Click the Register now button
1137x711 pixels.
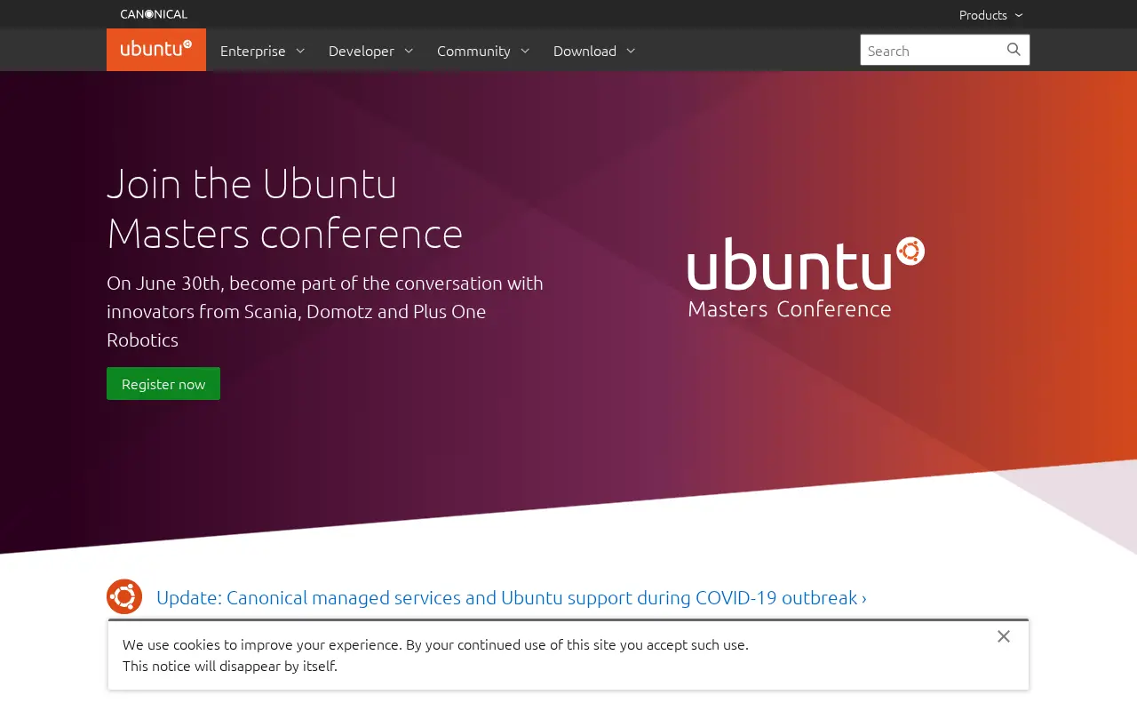(163, 384)
